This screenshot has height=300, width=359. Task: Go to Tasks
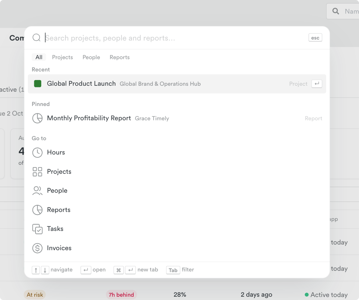point(177,229)
